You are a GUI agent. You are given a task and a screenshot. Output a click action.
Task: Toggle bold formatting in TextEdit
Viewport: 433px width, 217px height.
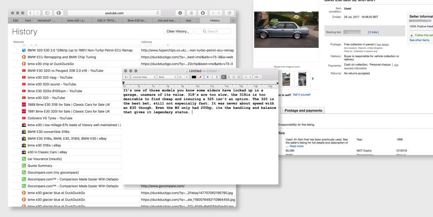click(208, 77)
